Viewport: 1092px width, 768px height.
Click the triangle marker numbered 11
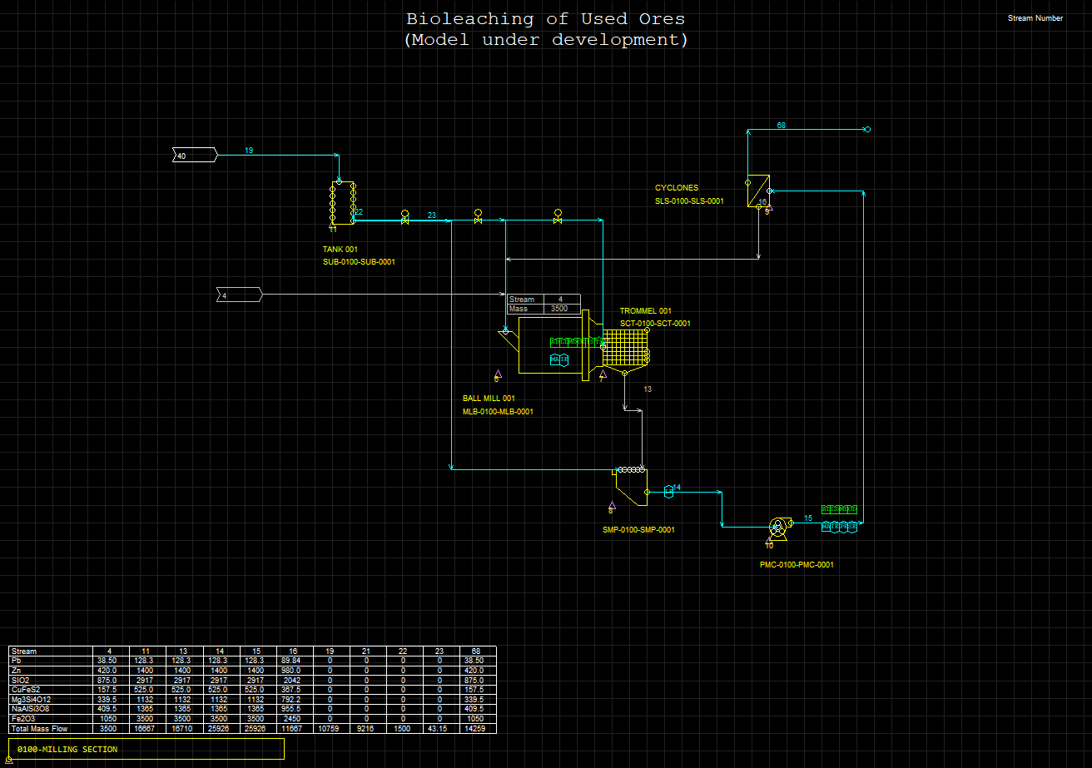click(332, 225)
